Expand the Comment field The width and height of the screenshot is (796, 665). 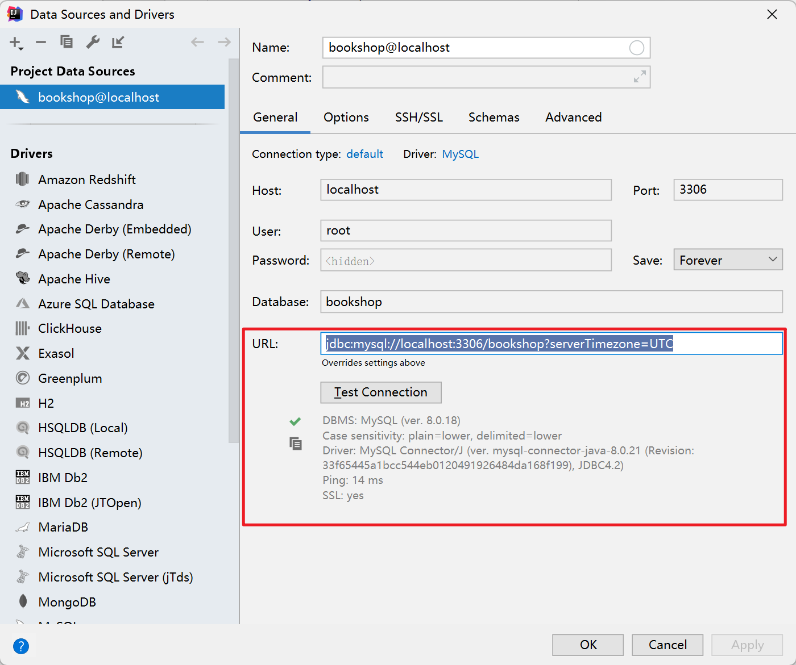click(x=640, y=77)
